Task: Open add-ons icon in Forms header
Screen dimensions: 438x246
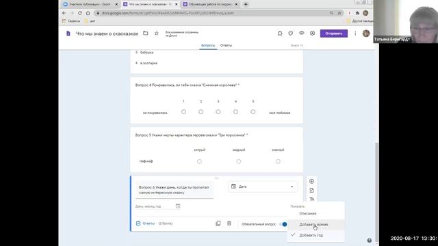Action: pyautogui.click(x=280, y=33)
